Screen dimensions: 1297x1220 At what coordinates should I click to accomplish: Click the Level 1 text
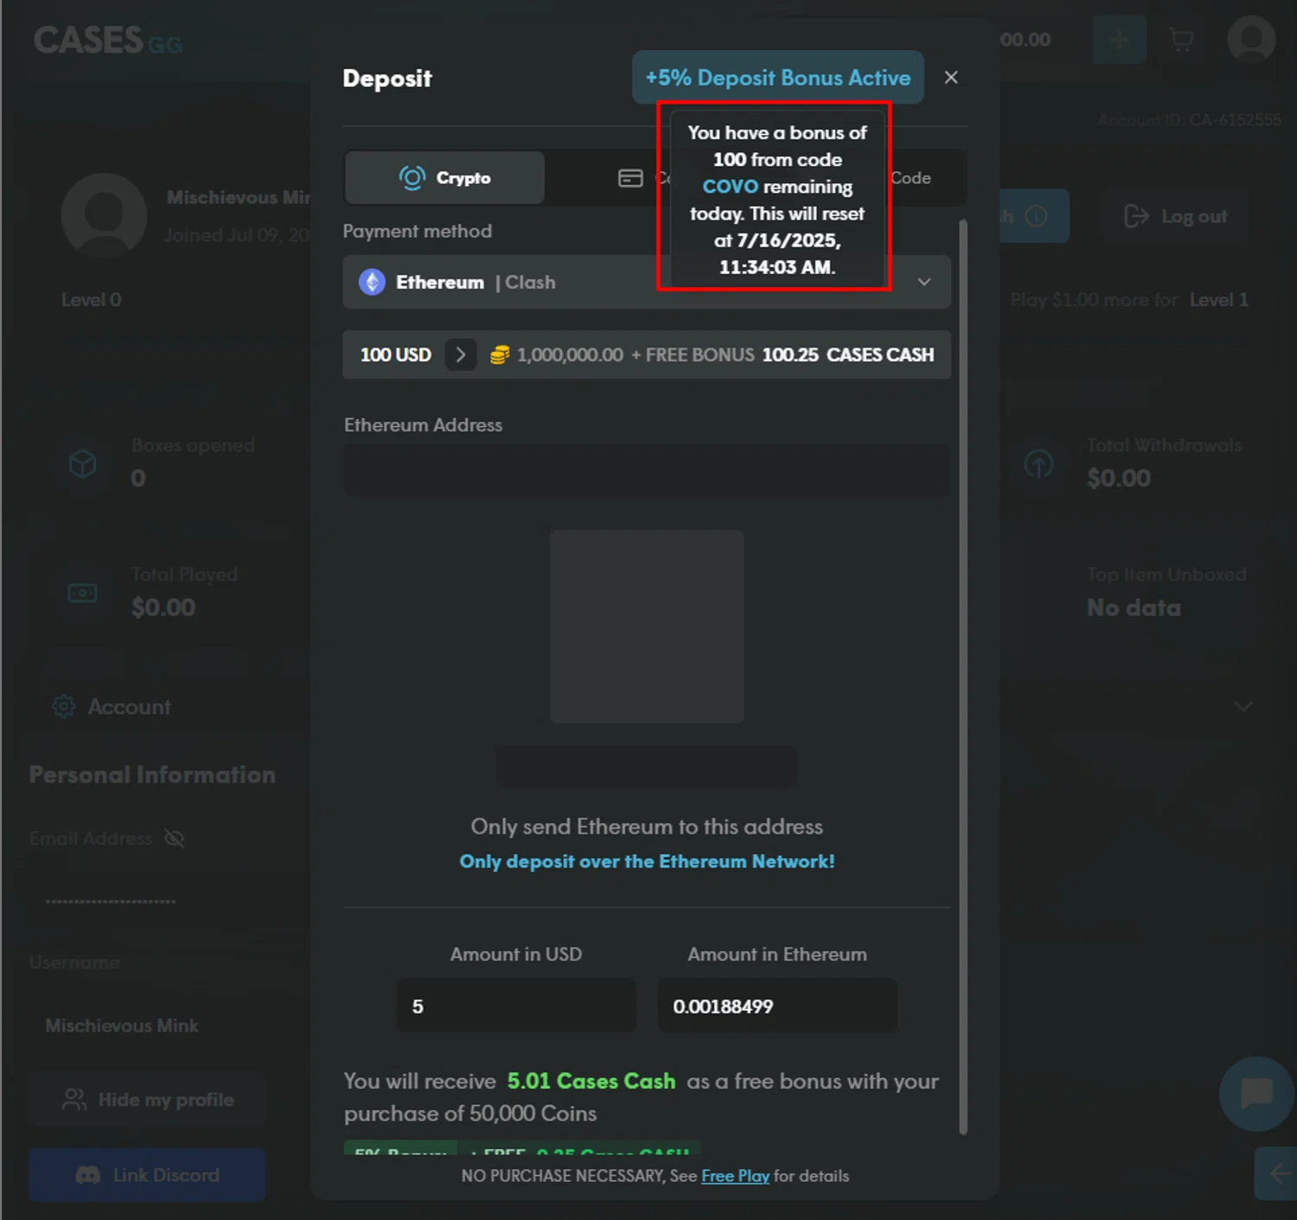(1218, 300)
